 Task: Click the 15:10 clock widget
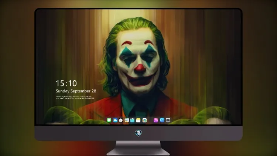pyautogui.click(x=66, y=83)
